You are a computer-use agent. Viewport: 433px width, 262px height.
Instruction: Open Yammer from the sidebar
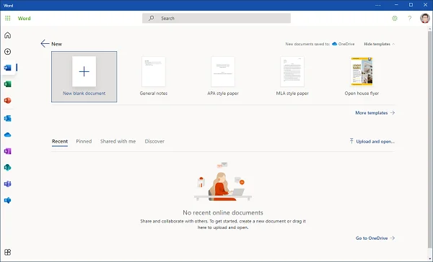[8, 200]
